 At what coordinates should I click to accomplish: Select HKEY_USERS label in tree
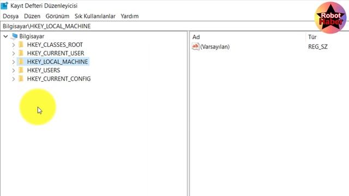click(44, 70)
